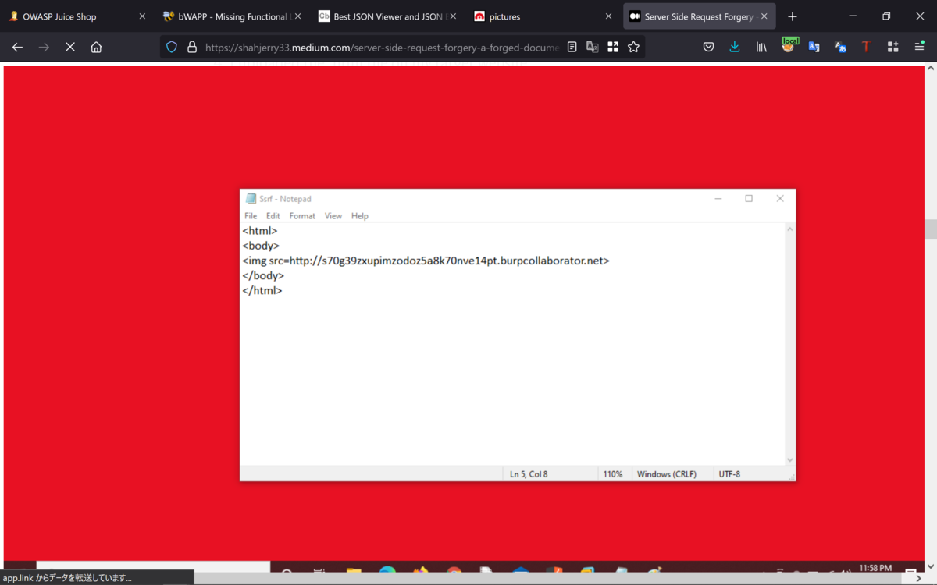
Task: Click the grid icon beside the bookmark star
Action: pyautogui.click(x=613, y=48)
